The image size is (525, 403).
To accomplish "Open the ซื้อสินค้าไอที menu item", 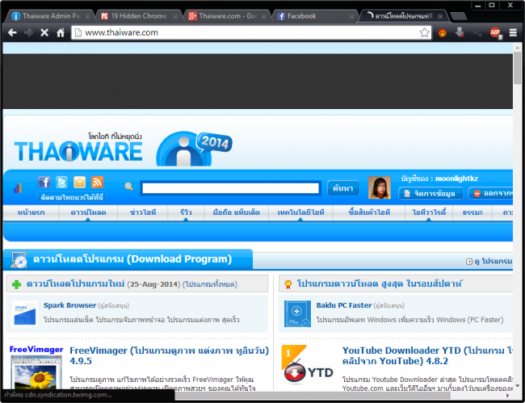I will 368,212.
